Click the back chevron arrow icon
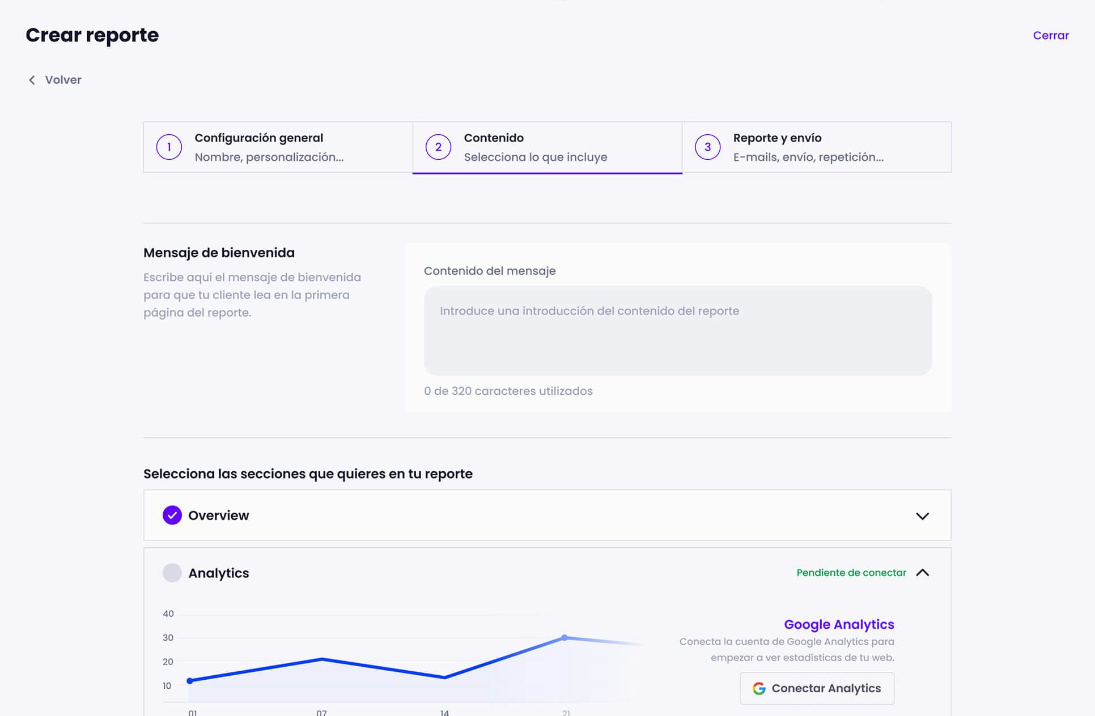Image resolution: width=1095 pixels, height=716 pixels. (32, 80)
